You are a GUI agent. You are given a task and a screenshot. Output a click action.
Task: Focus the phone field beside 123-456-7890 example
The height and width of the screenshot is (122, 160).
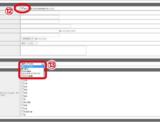(x=40, y=31)
